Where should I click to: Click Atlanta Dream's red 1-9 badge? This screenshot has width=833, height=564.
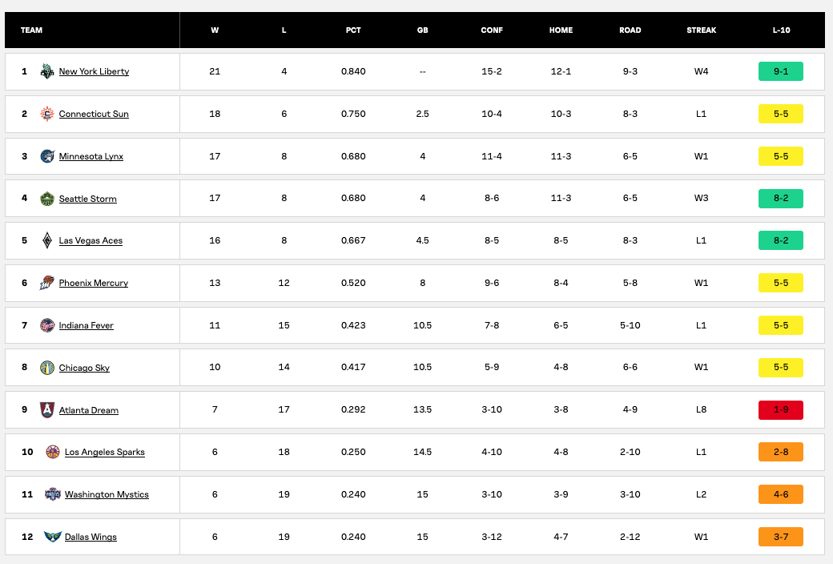click(781, 410)
